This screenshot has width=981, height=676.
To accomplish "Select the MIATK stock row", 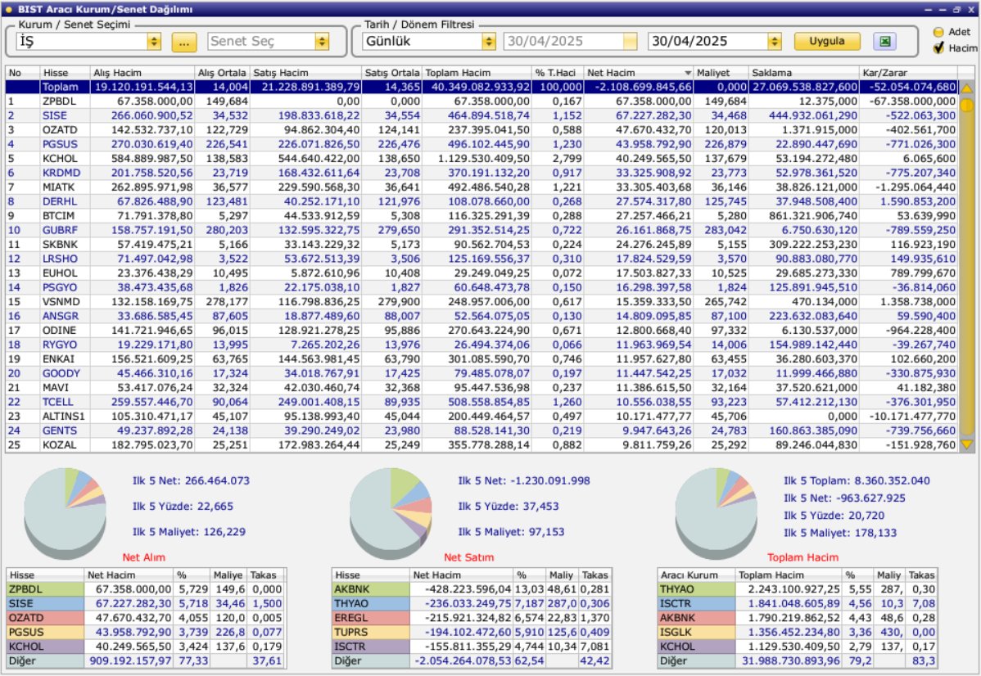I will tap(481, 187).
